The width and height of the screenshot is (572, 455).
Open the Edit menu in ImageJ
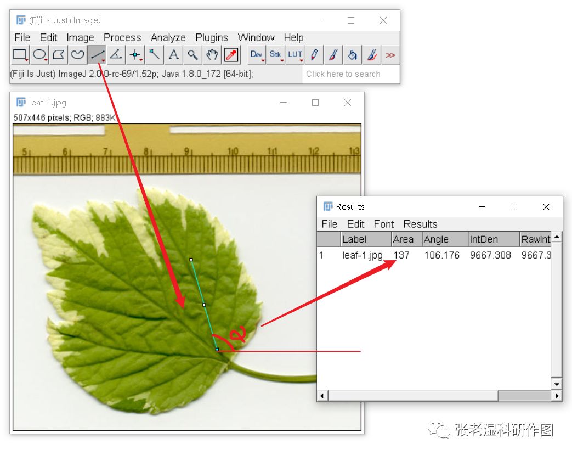pyautogui.click(x=48, y=38)
